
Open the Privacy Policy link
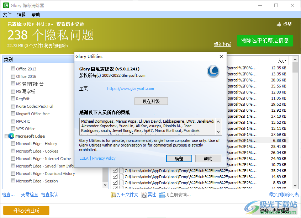104,158
